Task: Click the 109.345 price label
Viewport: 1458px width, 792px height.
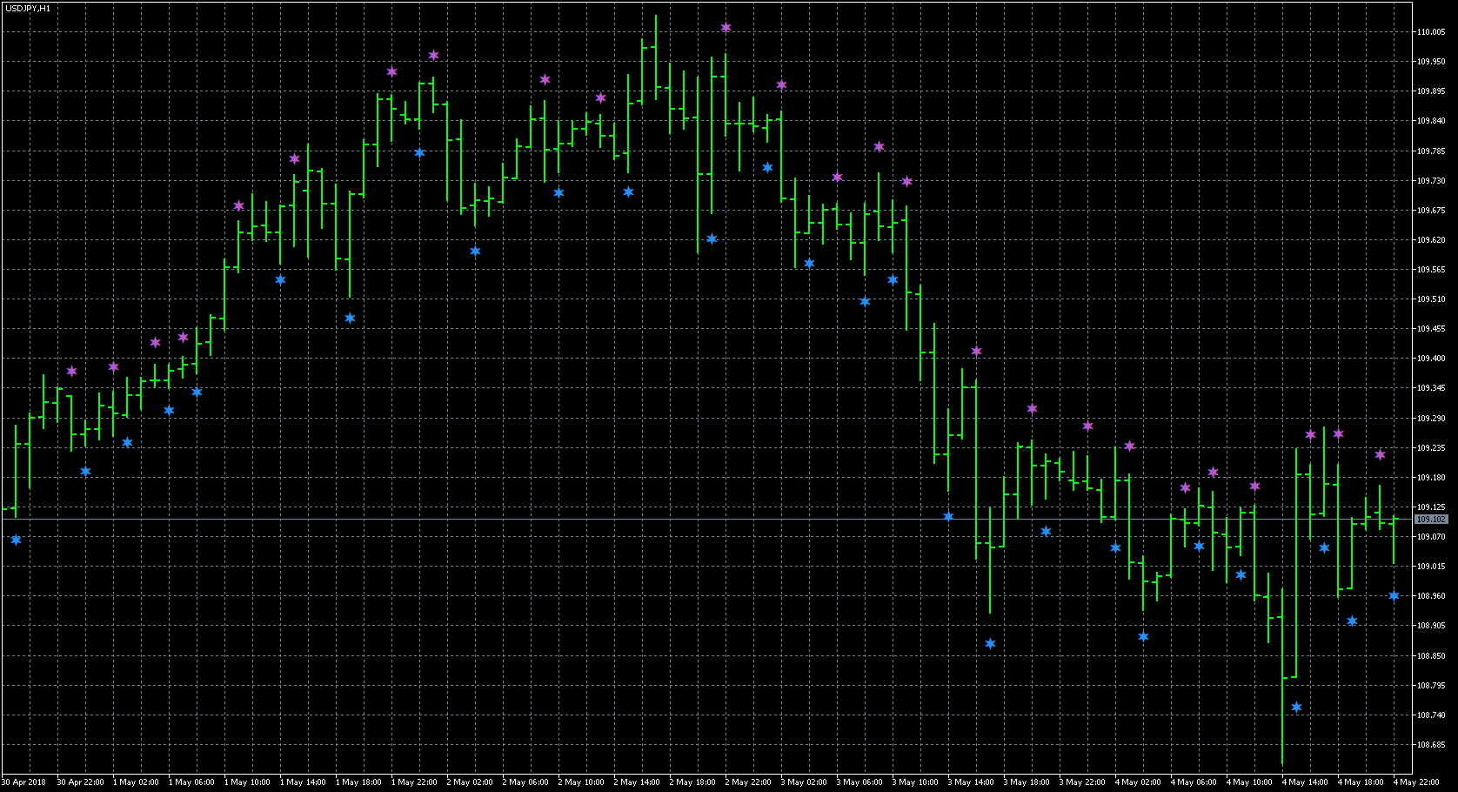Action: (1431, 388)
